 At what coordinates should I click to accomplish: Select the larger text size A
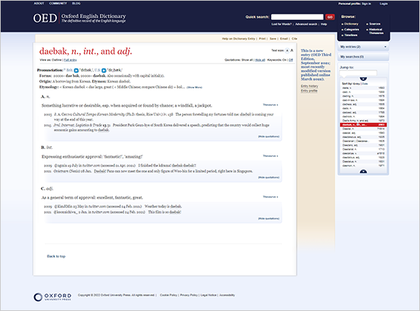click(292, 50)
